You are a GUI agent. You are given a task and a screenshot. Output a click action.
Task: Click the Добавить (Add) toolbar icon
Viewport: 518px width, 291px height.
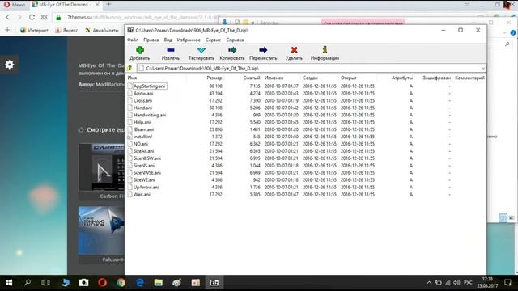[x=140, y=50]
